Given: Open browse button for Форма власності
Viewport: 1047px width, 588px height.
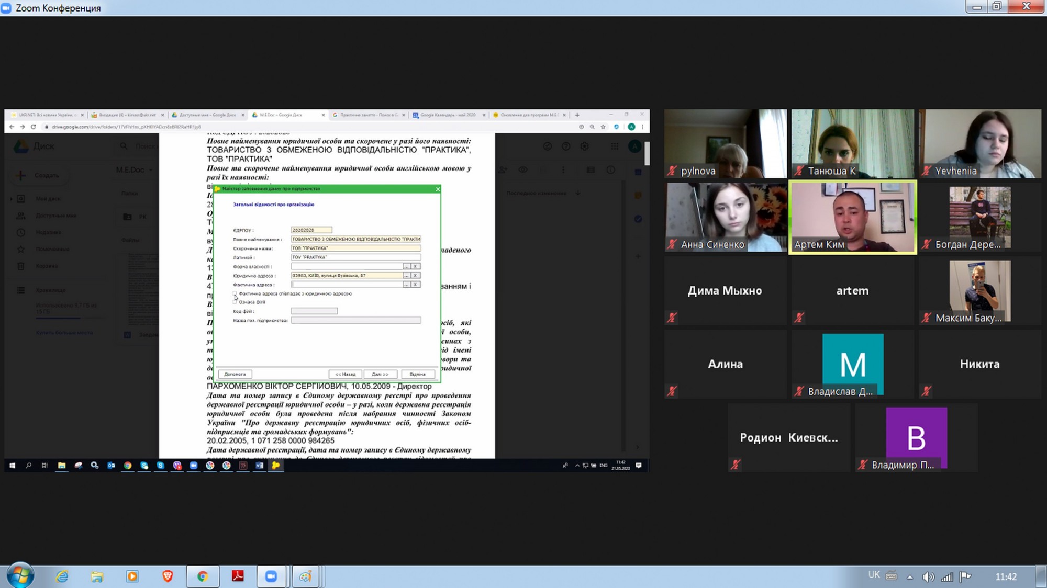Looking at the screenshot, I should (x=406, y=266).
